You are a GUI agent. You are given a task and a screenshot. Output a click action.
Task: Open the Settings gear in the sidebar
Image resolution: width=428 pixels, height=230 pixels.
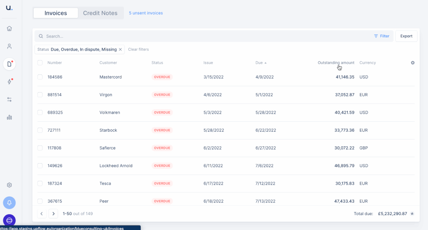pyautogui.click(x=9, y=185)
